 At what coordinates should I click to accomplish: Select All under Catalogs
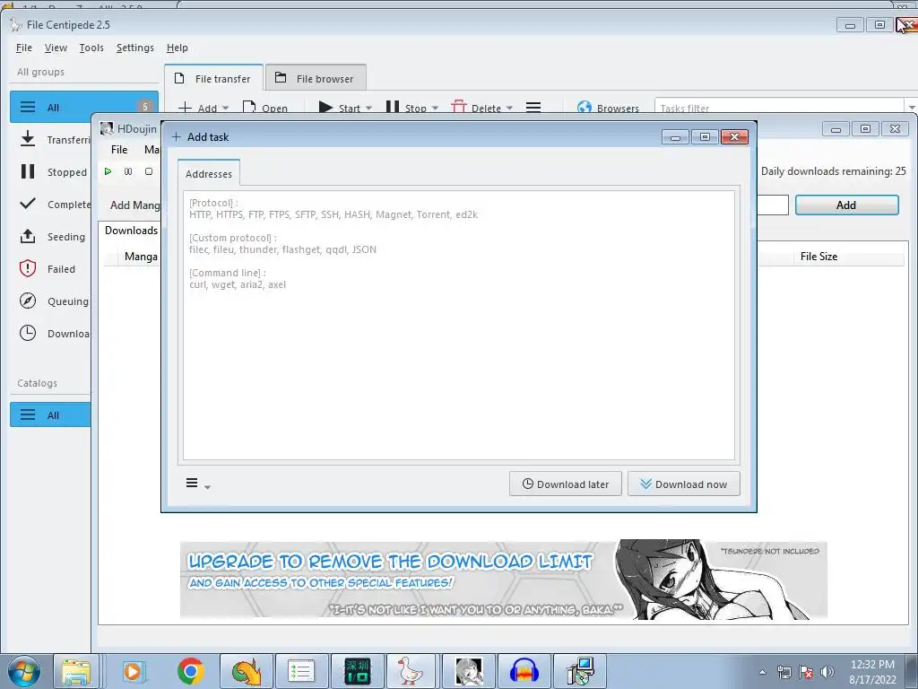tap(50, 414)
